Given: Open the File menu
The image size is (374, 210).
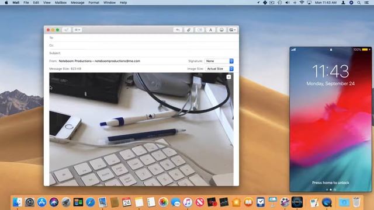Looking at the screenshot, I should (x=26, y=2).
